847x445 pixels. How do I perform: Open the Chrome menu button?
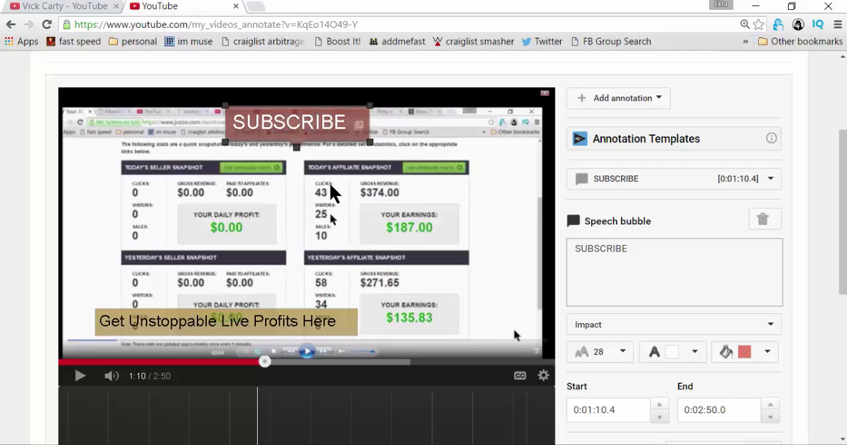coord(836,25)
